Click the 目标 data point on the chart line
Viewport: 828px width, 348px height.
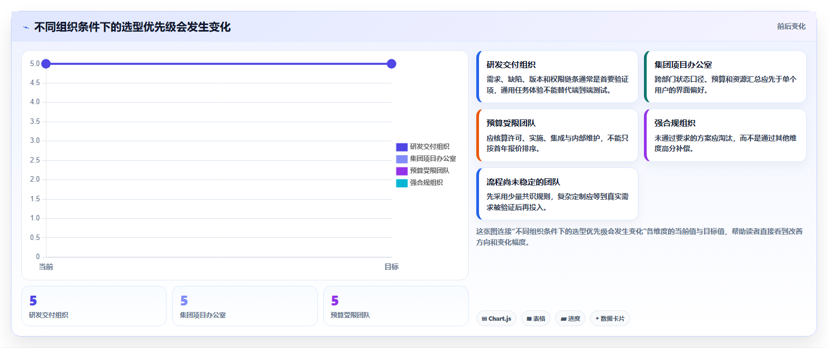[391, 64]
